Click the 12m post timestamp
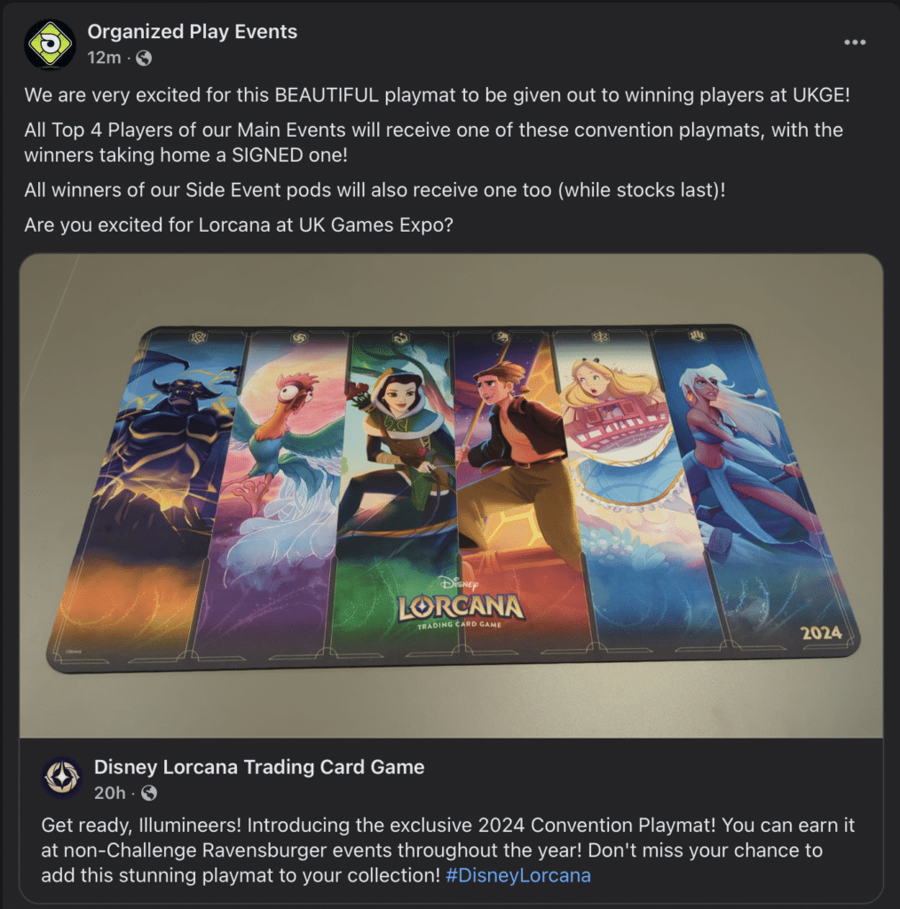Screen dimensions: 900x909 [x=105, y=58]
